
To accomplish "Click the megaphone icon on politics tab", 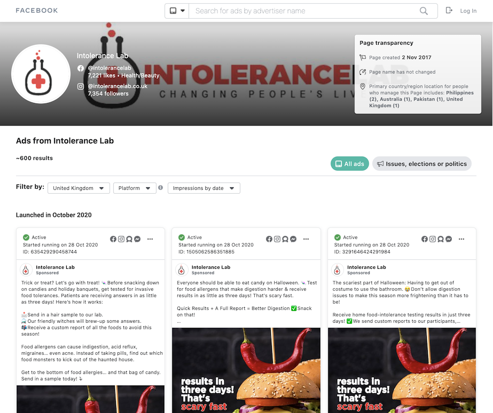I will tap(380, 164).
